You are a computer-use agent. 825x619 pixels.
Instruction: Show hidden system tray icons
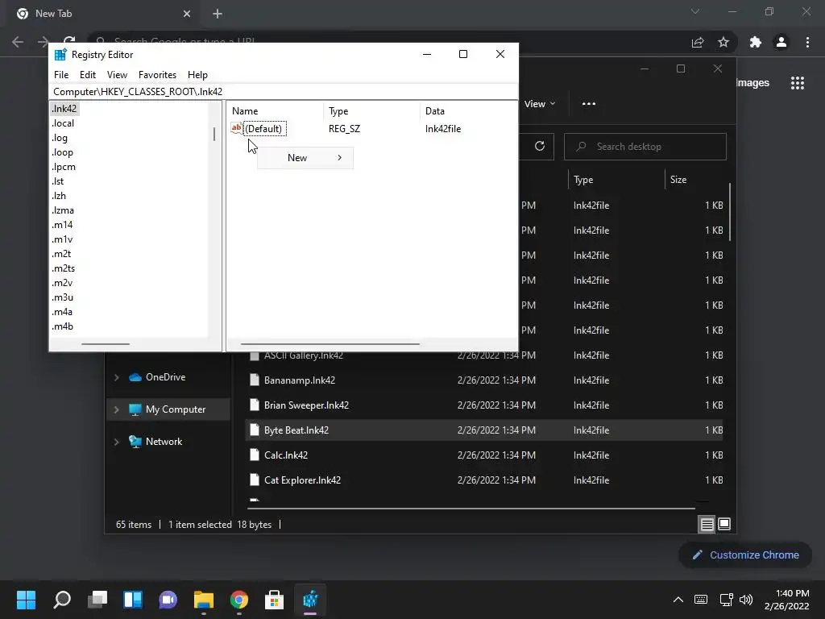pyautogui.click(x=678, y=600)
